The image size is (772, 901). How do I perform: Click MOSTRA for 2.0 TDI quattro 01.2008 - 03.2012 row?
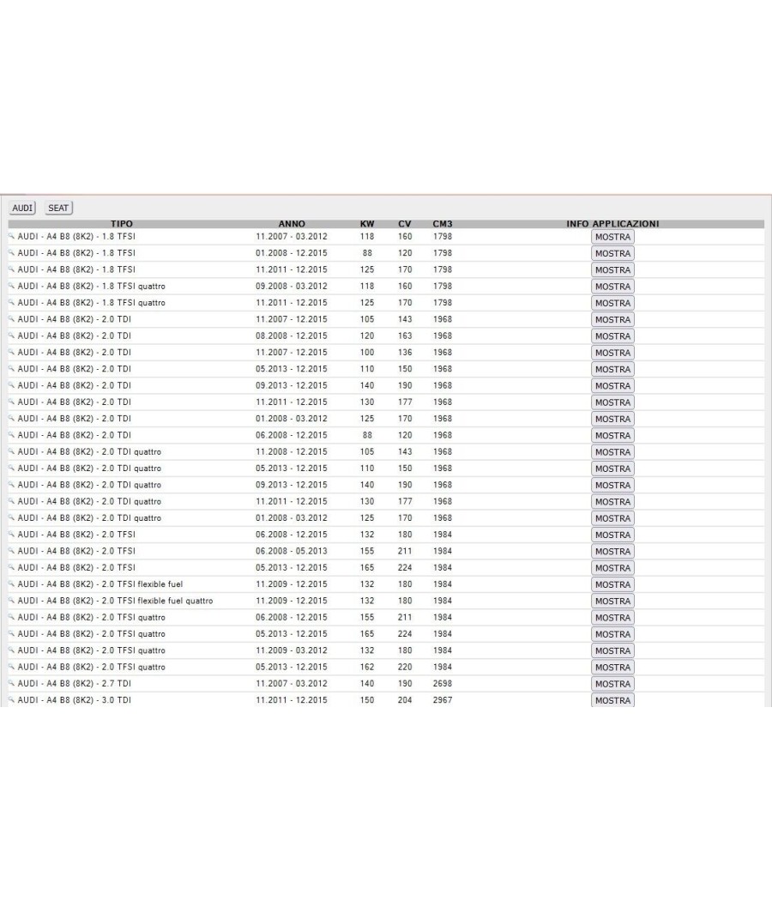pos(613,518)
